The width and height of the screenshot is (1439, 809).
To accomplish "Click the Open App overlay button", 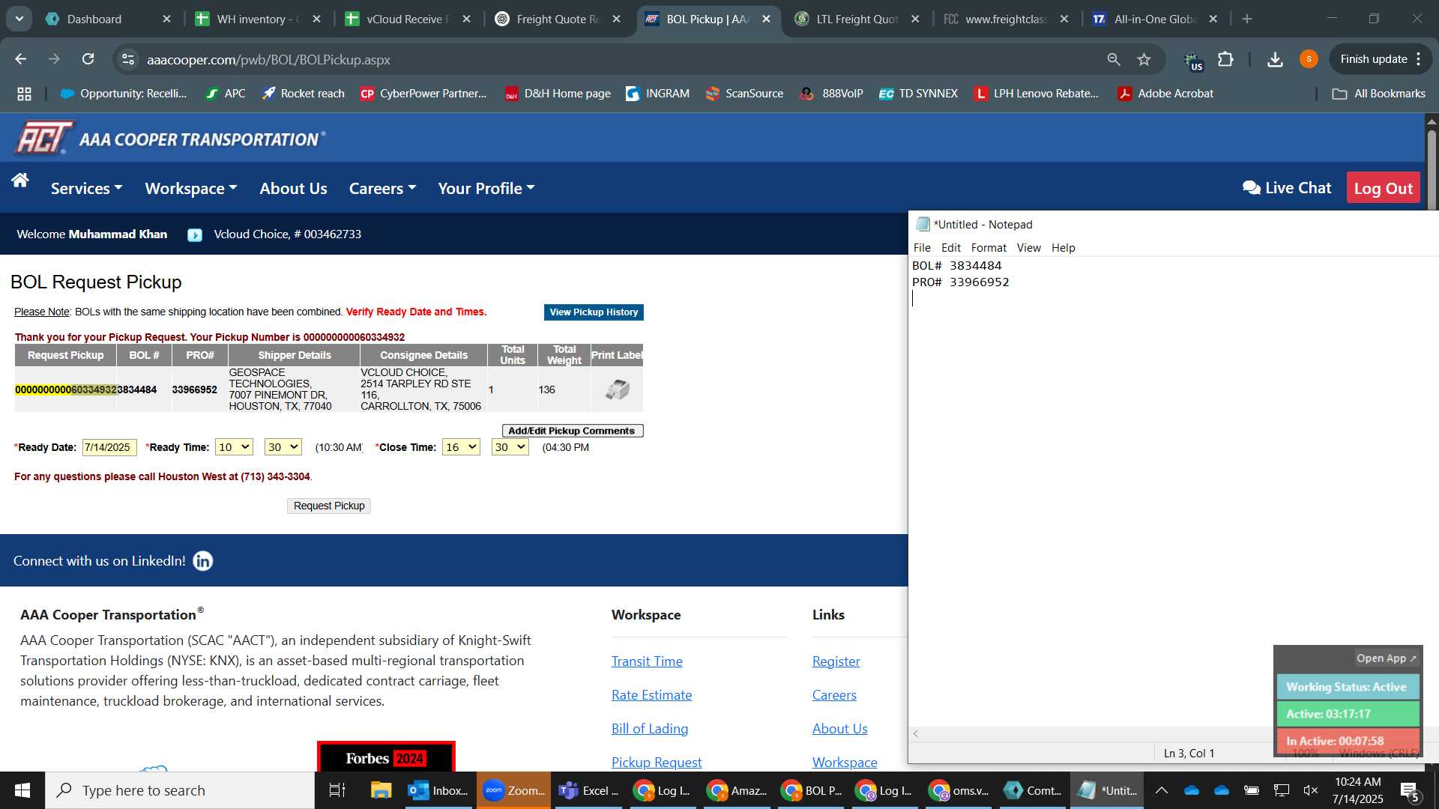I will point(1386,658).
